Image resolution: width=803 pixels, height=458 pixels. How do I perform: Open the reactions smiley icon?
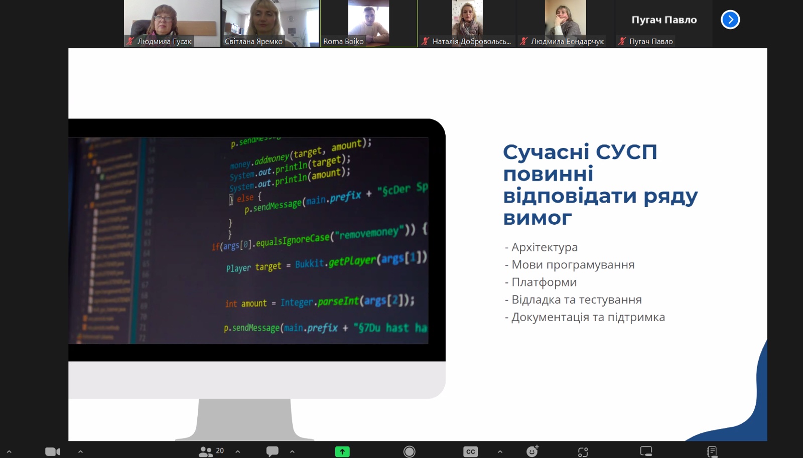pyautogui.click(x=532, y=451)
